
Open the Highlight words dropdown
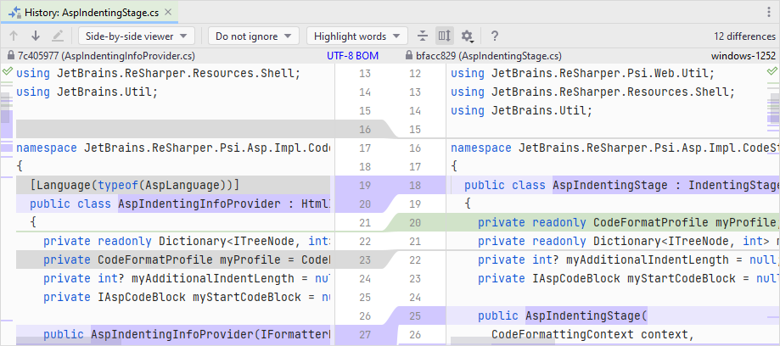pos(357,36)
